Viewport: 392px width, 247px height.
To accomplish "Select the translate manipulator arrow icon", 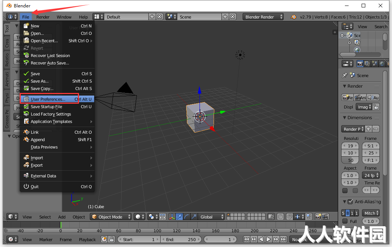I will tap(179, 217).
